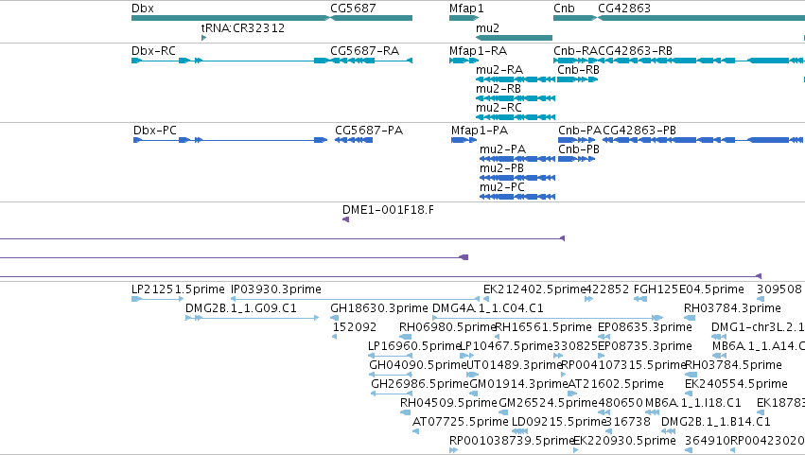The image size is (805, 455).
Task: Click the mu2 gene label
Action: pos(488,27)
